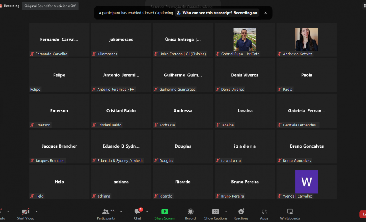Screen dimensions: 366x222
Task: Turn on camera with Start Video
Action: (x=26, y=214)
